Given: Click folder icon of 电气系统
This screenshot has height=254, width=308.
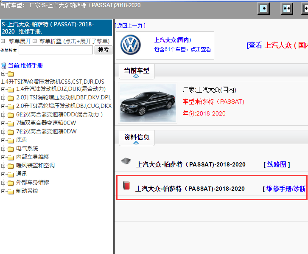Looking at the screenshot, I should point(11,149).
